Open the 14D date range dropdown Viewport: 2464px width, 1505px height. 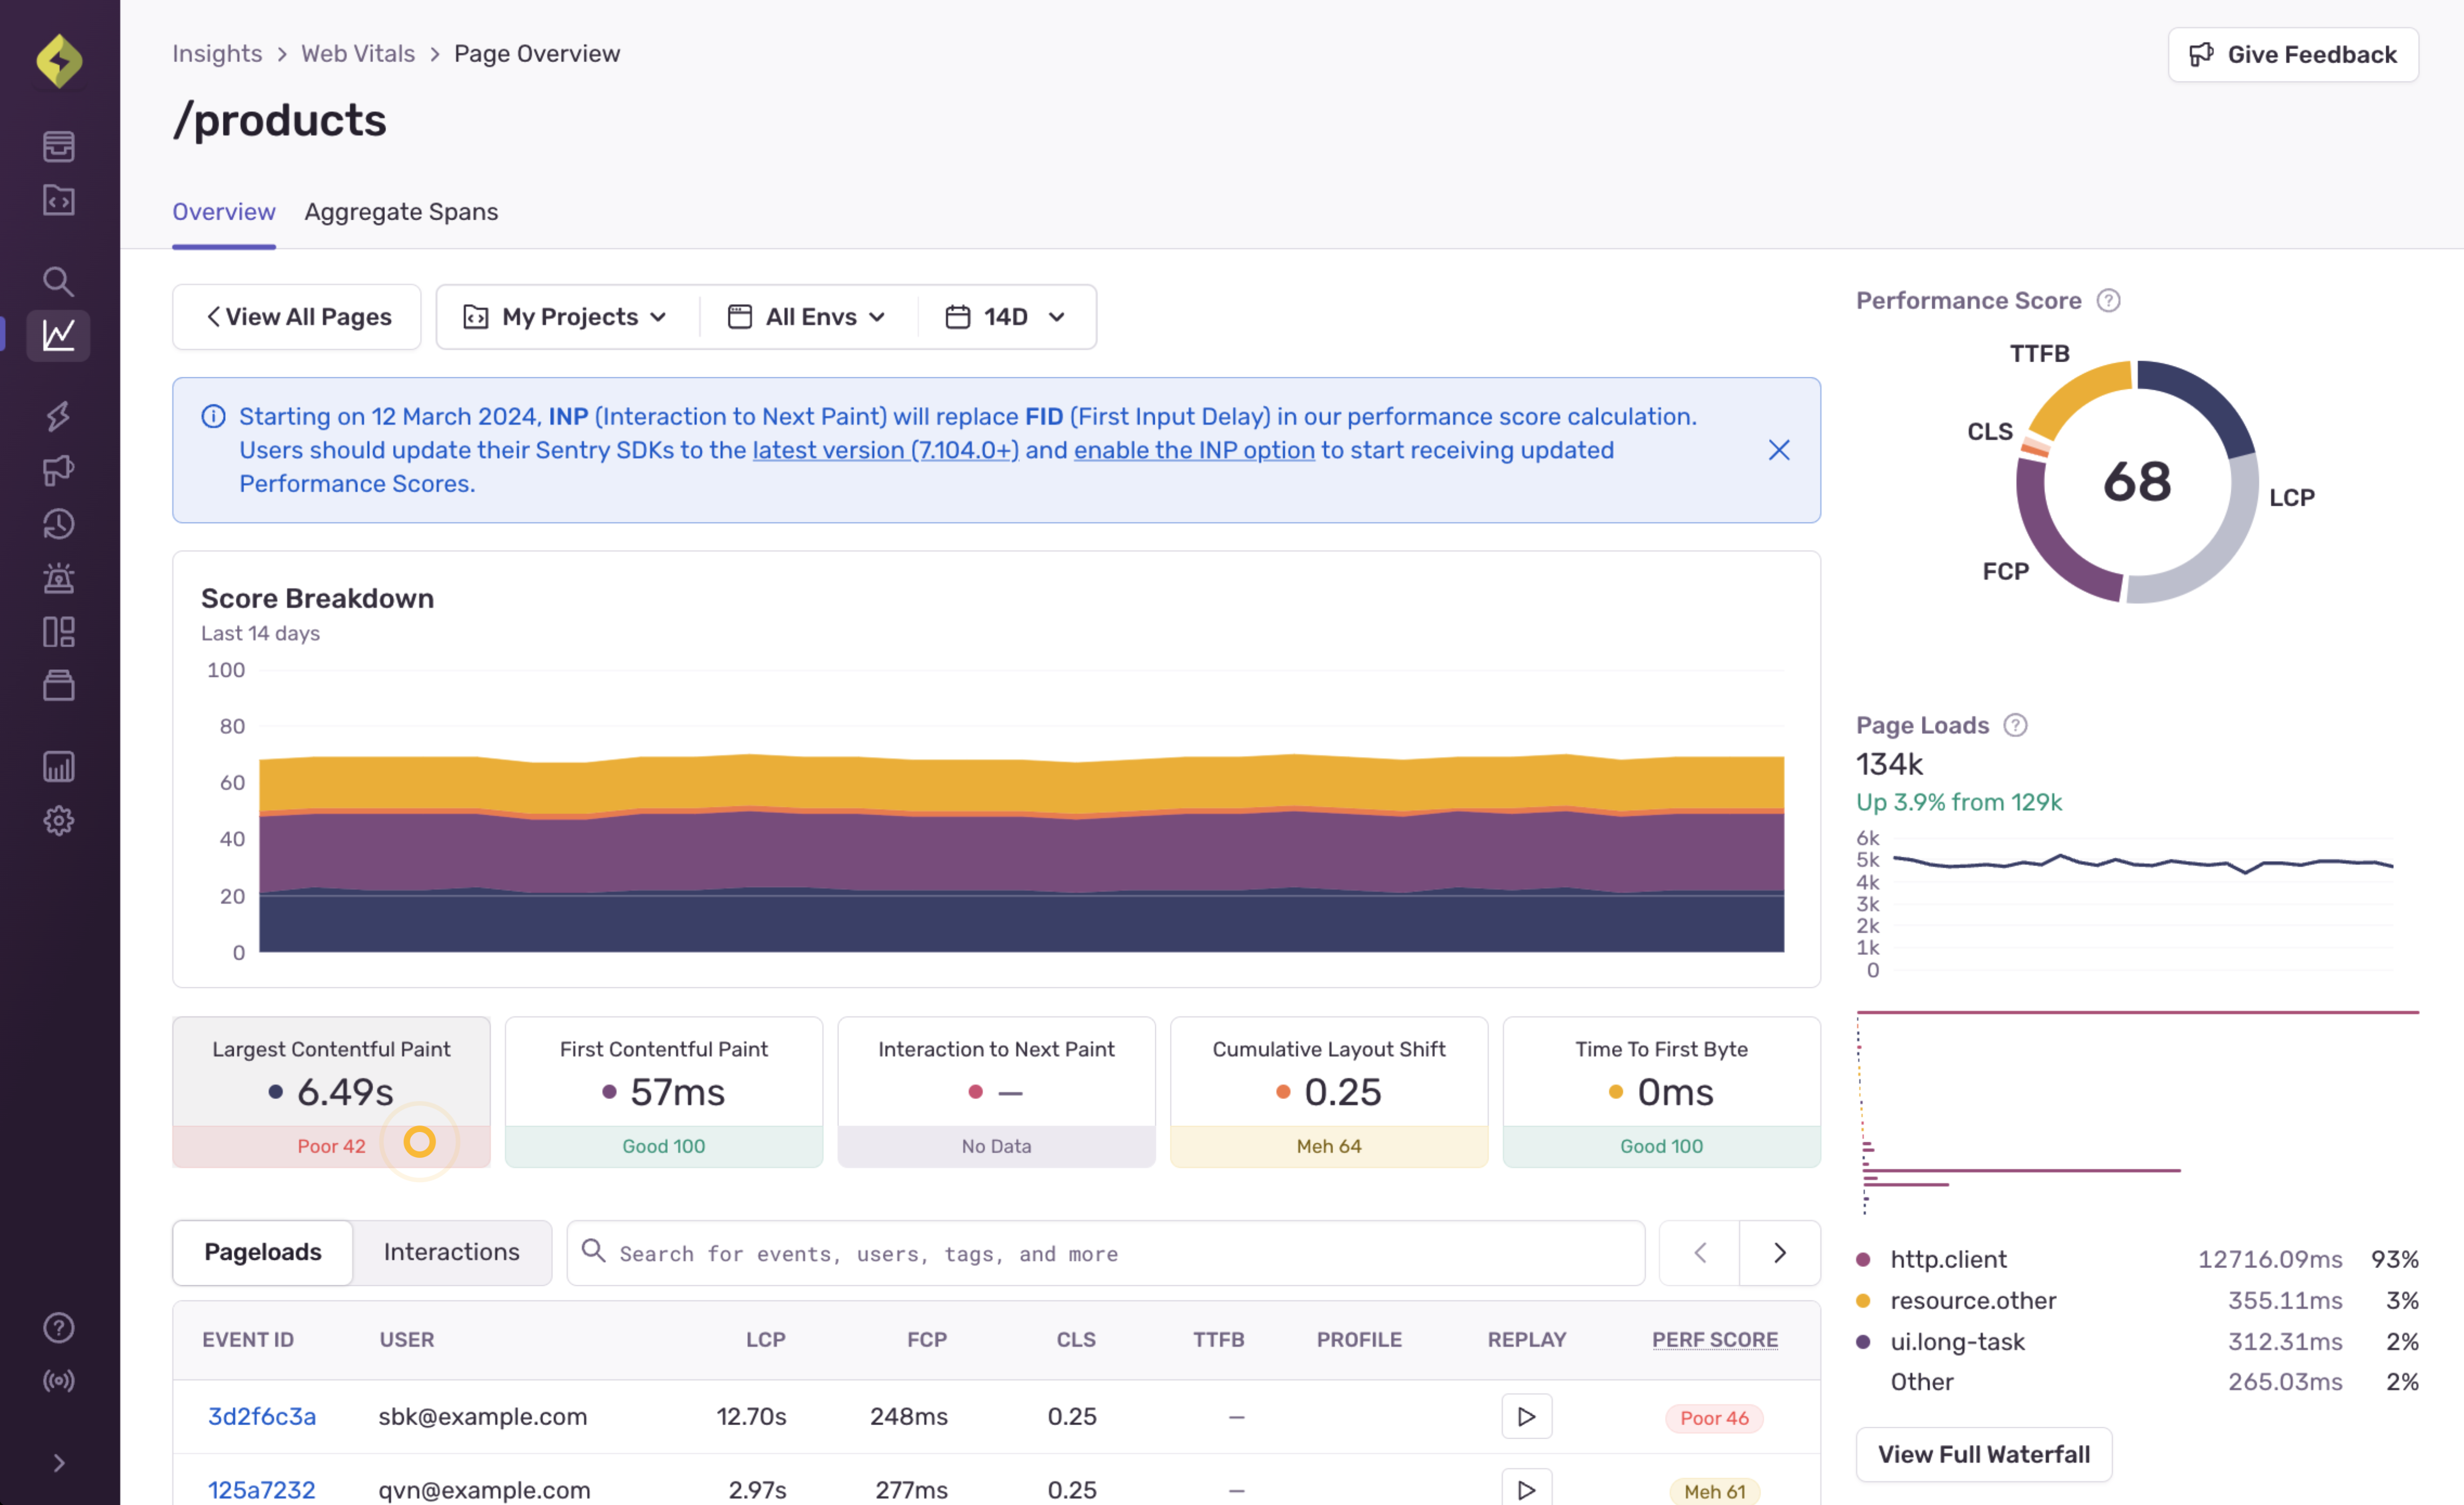click(1006, 317)
